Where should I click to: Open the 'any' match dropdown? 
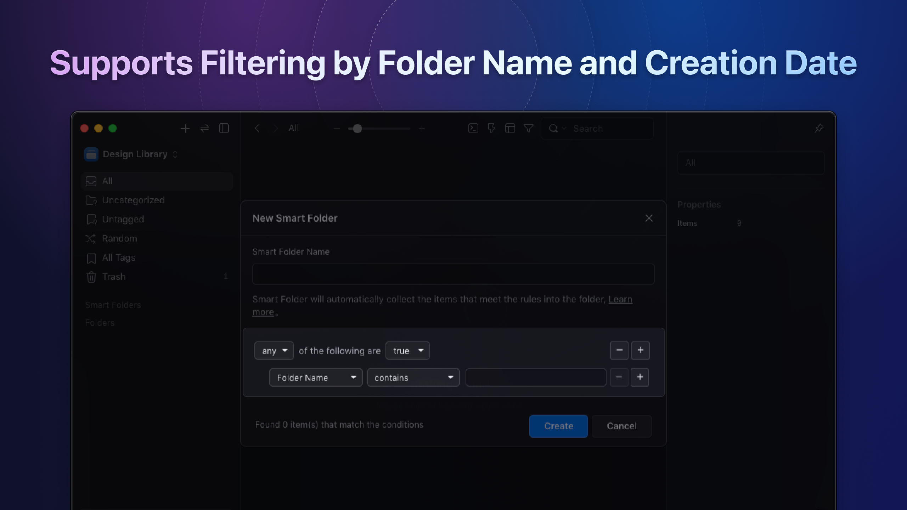click(274, 351)
